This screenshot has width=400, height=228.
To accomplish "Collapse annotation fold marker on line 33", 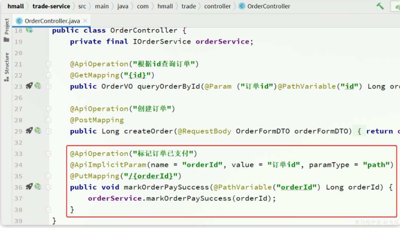I will [49, 154].
